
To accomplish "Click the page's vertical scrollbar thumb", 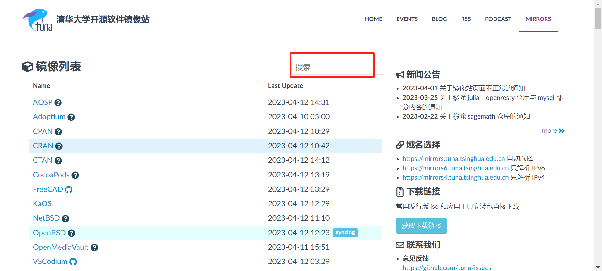I will [598, 19].
